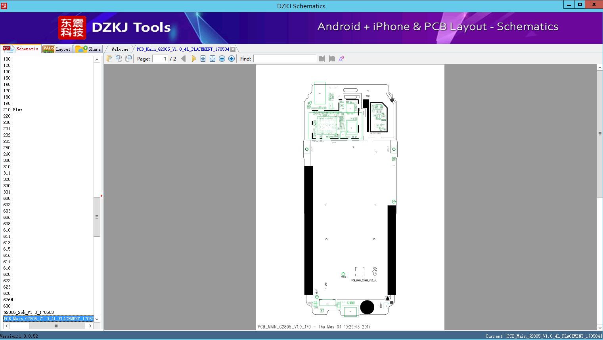This screenshot has height=340, width=603.
Task: Close the PCB_Main_G2805 placement tab
Action: click(233, 49)
